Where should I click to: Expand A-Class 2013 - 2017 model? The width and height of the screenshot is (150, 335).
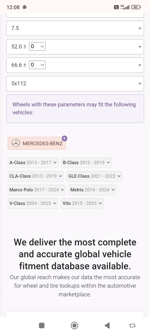(33, 162)
